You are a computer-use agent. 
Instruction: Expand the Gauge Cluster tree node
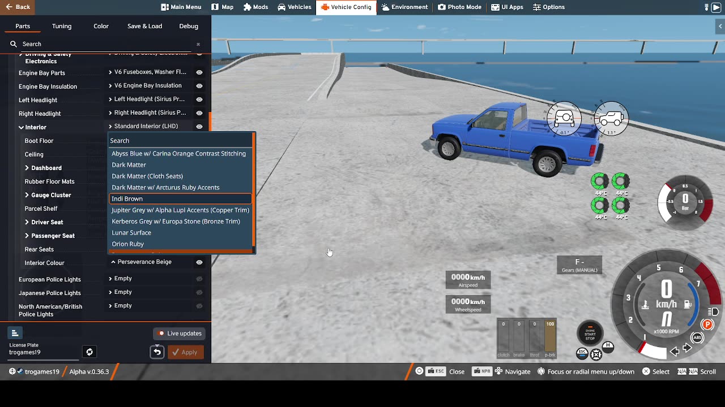click(27, 195)
